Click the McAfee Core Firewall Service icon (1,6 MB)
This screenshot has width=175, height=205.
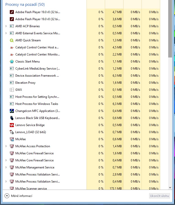[x=12, y=153]
